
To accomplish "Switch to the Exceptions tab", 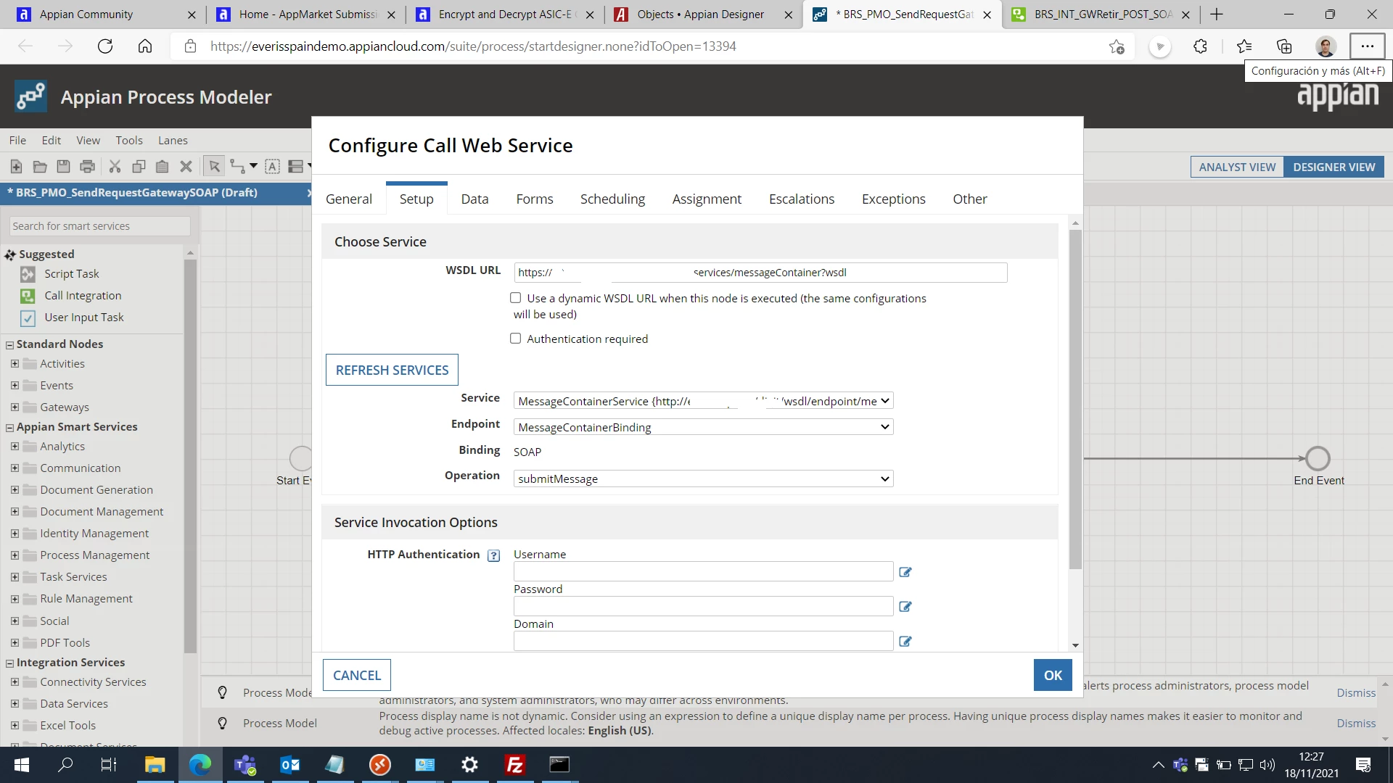I will [894, 199].
